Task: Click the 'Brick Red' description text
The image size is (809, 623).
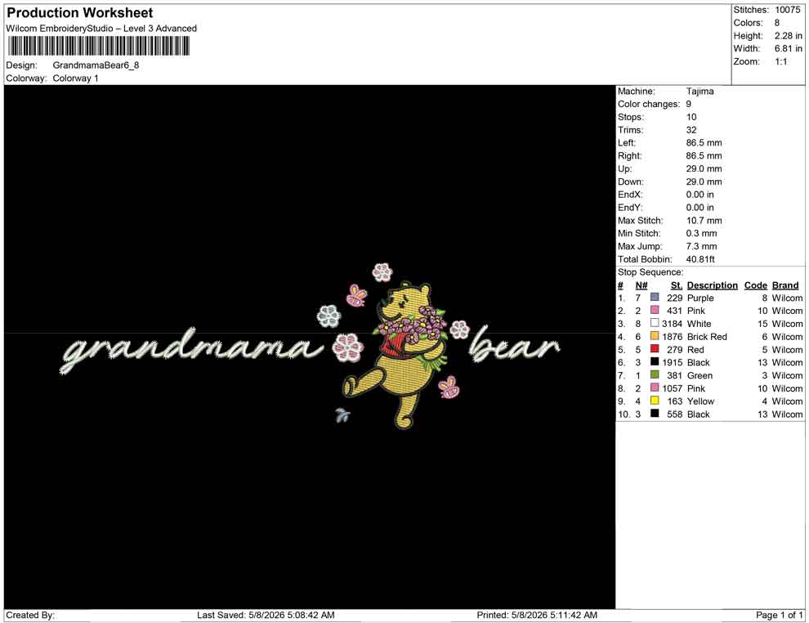Action: pos(707,337)
